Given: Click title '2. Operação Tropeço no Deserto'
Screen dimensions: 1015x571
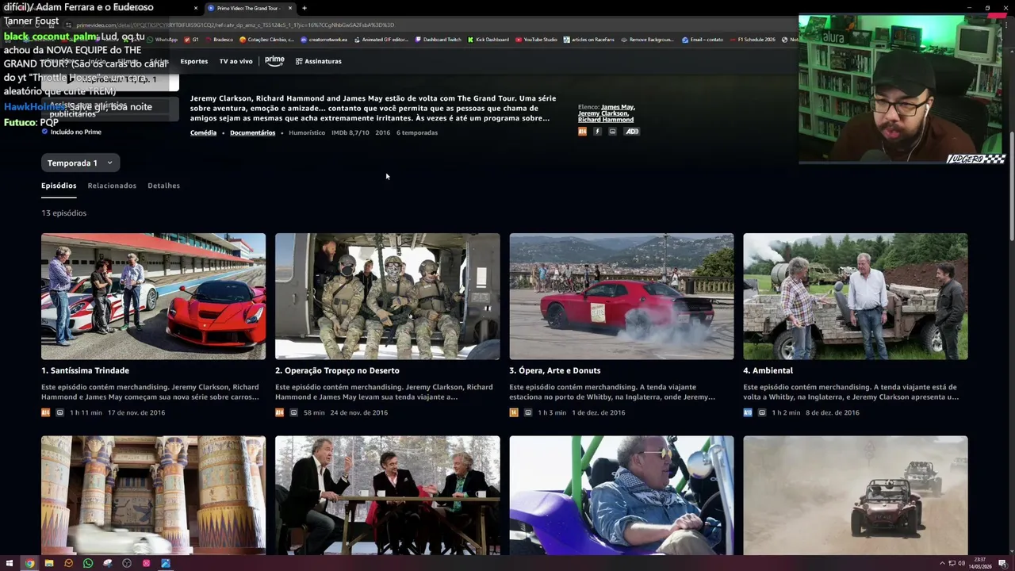Looking at the screenshot, I should point(337,370).
